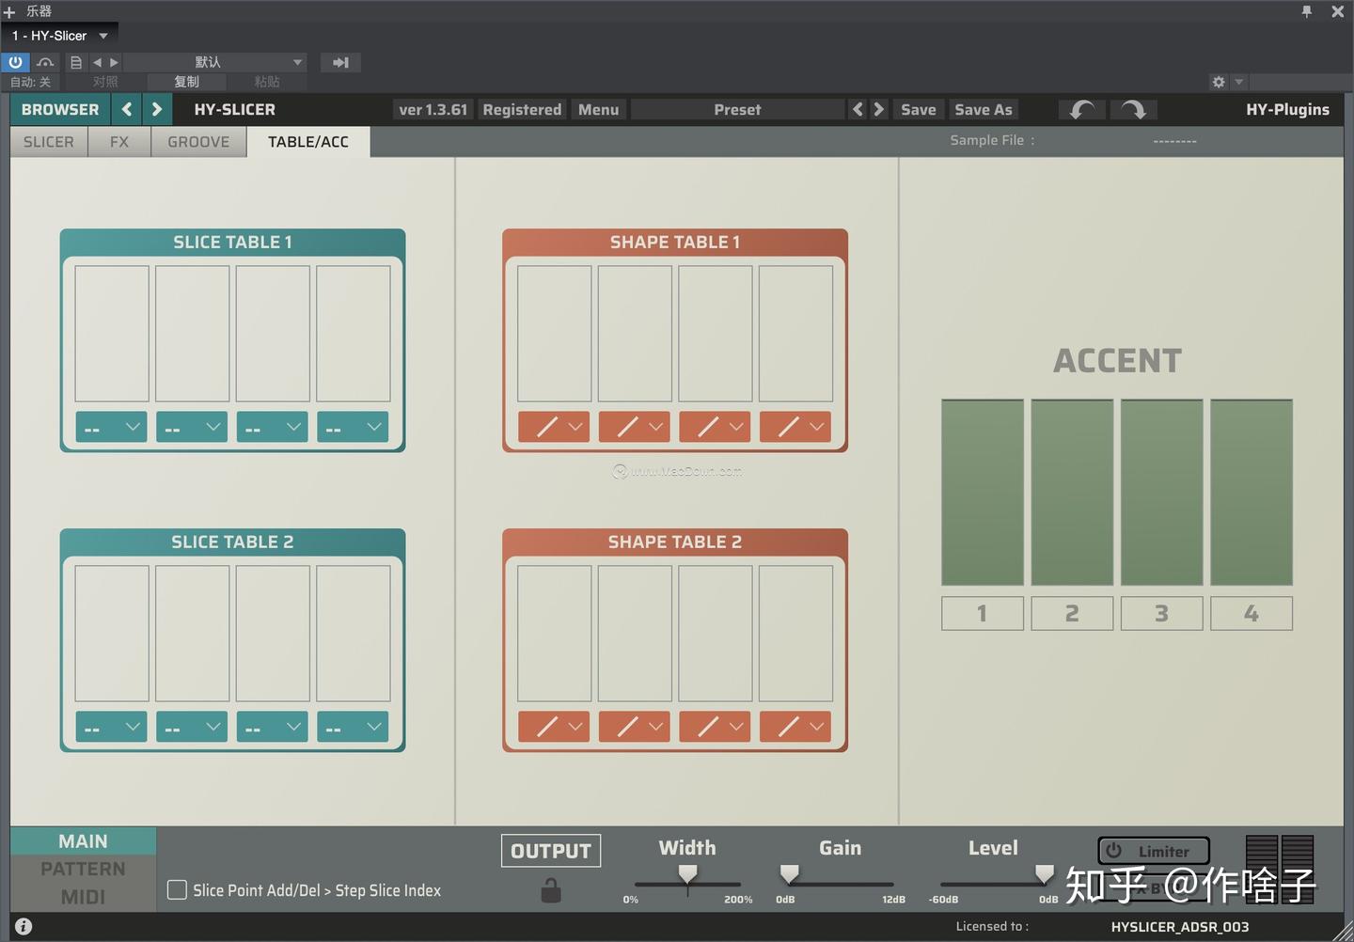Check Slice Point Add/Del > Step Slice Index

pos(177,890)
